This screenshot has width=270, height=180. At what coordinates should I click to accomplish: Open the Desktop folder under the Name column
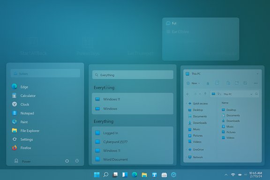tap(229, 110)
